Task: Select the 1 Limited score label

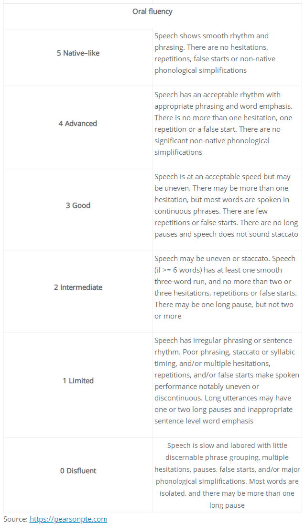Action: coord(78,381)
